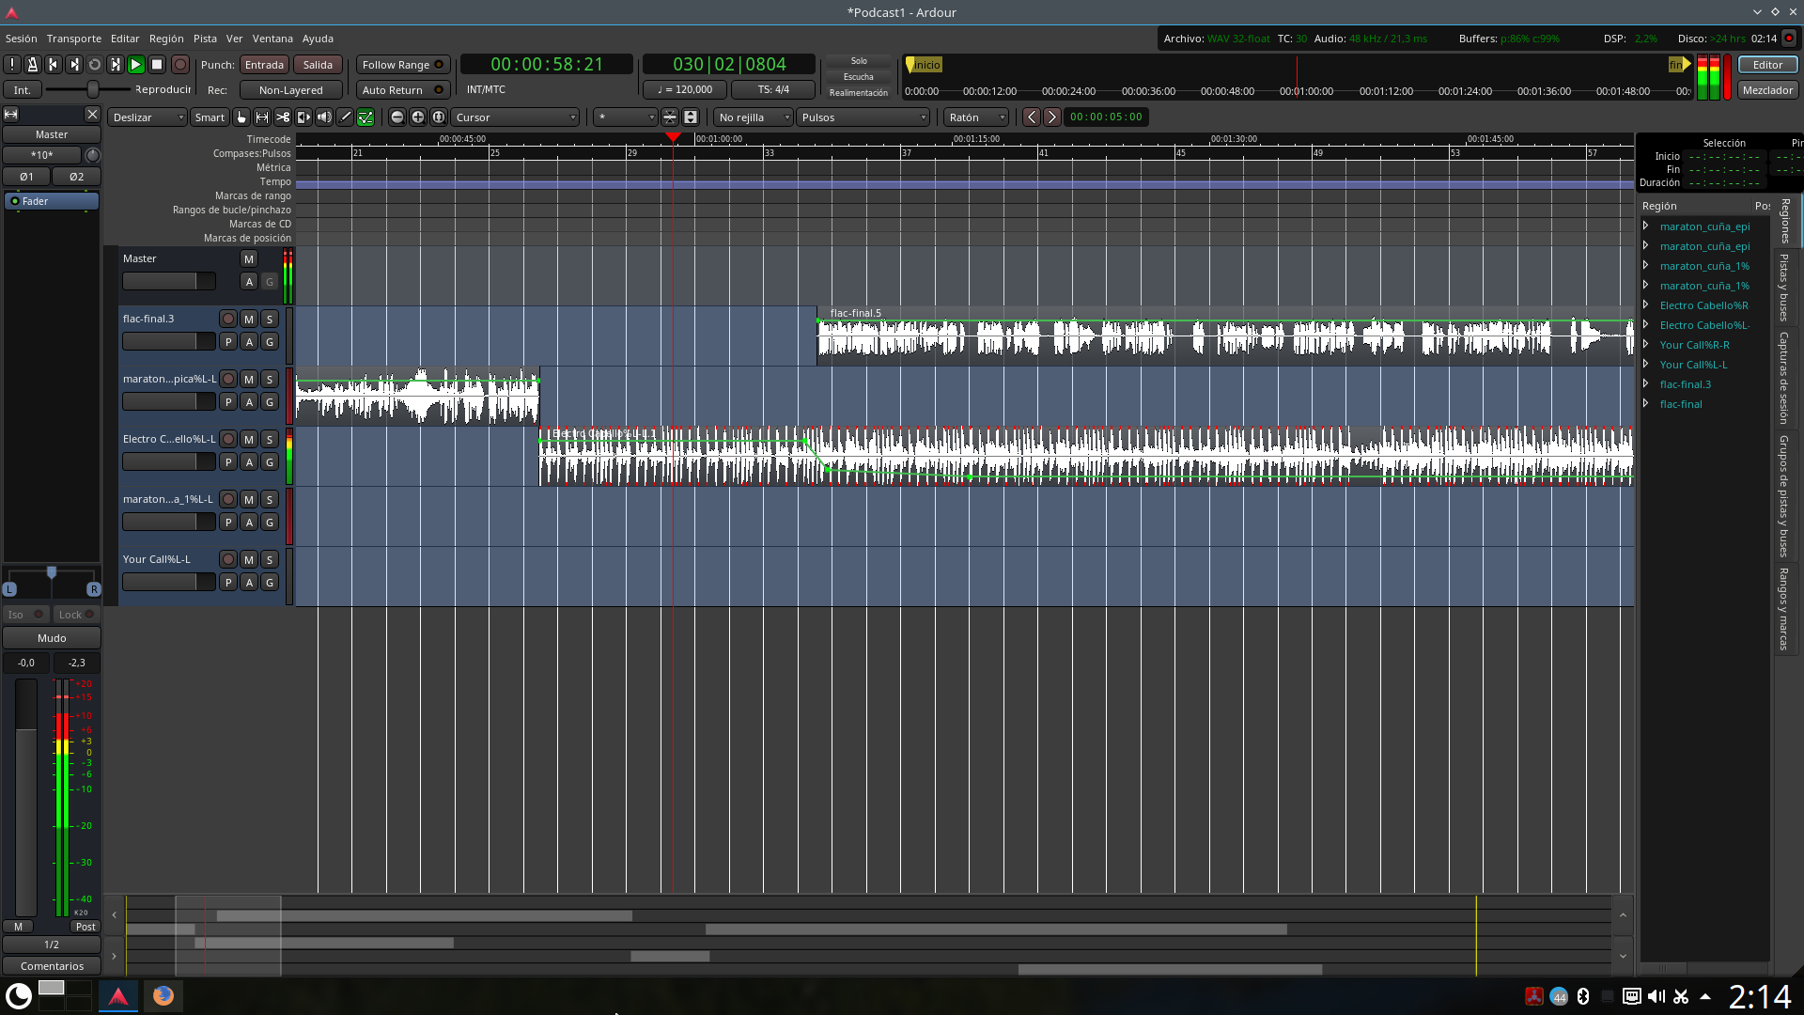Viewport: 1804px width, 1015px height.
Task: Expand the Your Call%R-R region entry
Action: tap(1646, 345)
